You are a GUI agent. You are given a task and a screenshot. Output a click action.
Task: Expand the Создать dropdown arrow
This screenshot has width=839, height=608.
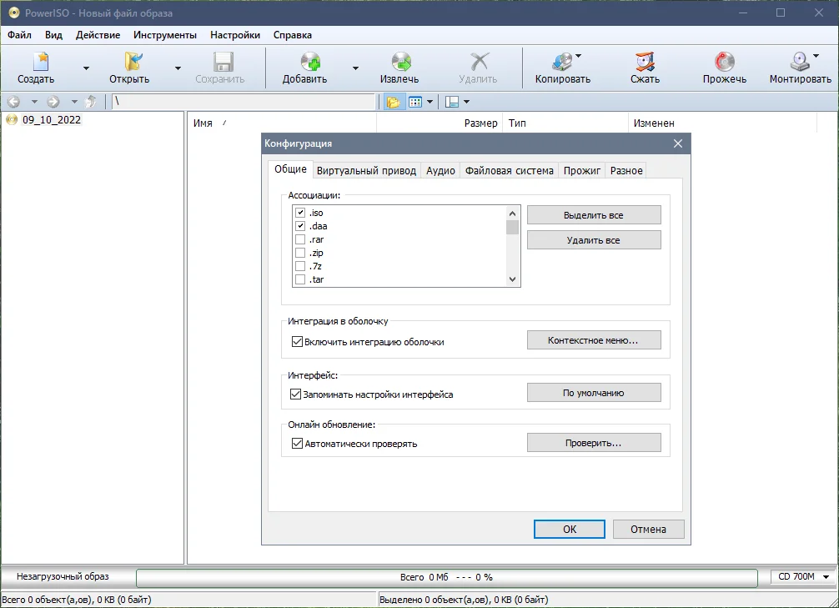click(86, 68)
